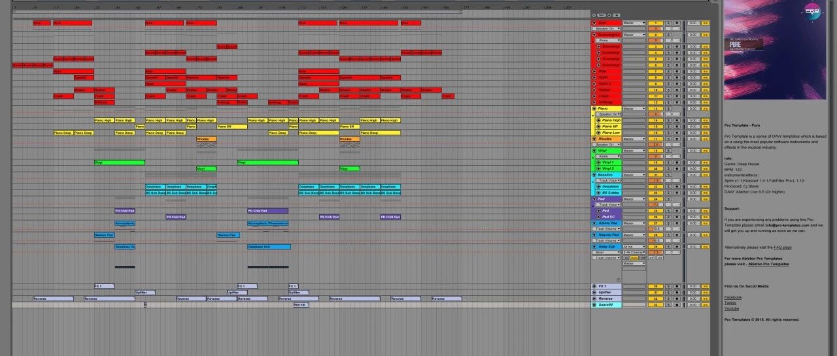This screenshot has width=837, height=356.
Task: Toggle the Bassline track activator
Action: pyautogui.click(x=655, y=175)
